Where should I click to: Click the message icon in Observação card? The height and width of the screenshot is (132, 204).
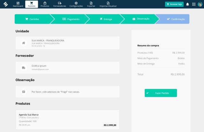point(24,92)
